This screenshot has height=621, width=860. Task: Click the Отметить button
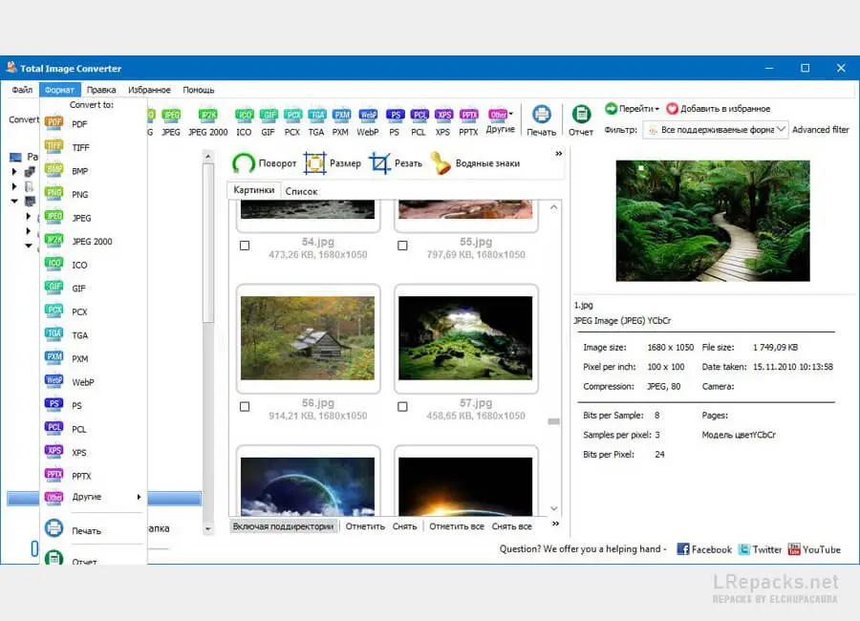[x=365, y=526]
